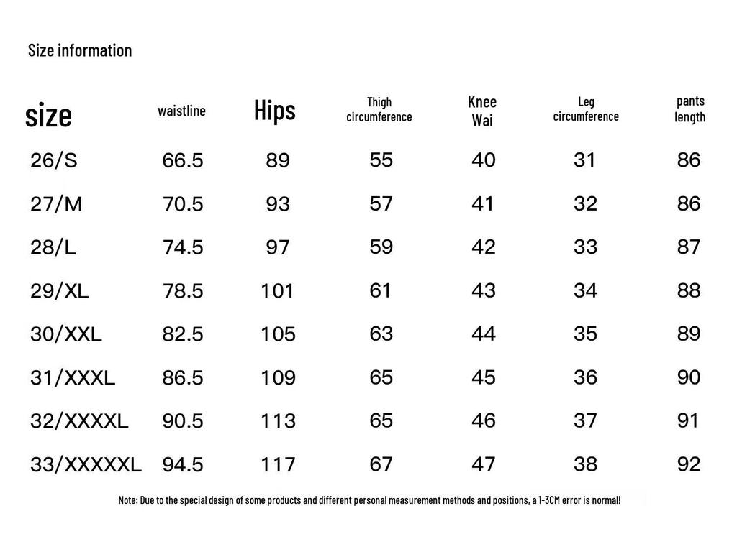Select the 26/S size row label
The width and height of the screenshot is (737, 552).
click(x=53, y=160)
